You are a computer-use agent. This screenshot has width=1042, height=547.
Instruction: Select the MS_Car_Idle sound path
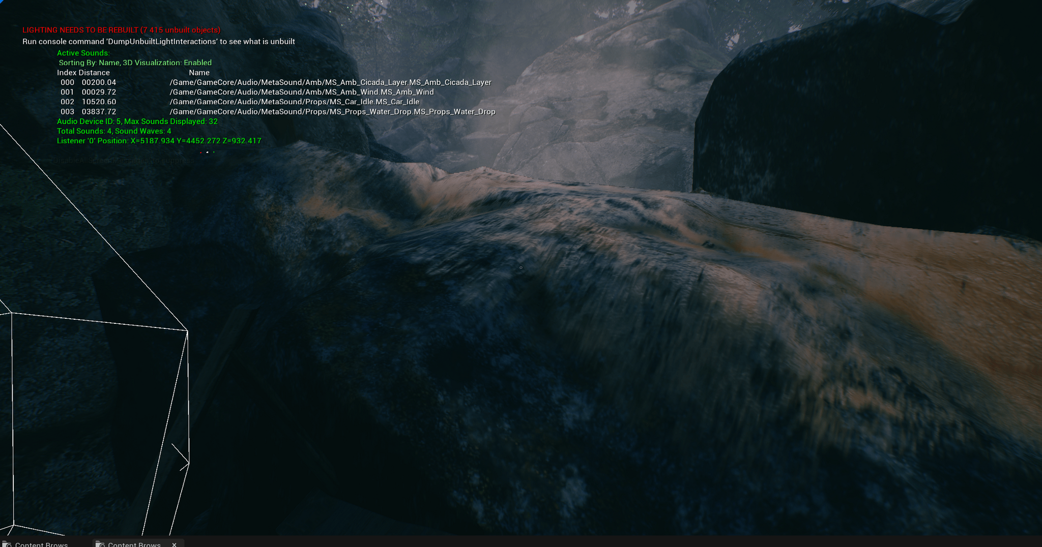295,102
